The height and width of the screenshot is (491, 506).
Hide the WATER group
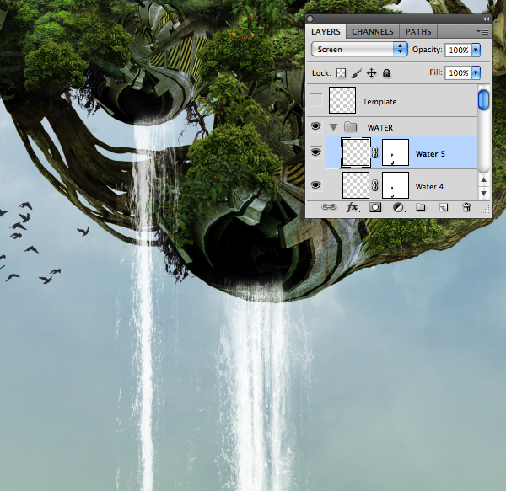coord(315,126)
